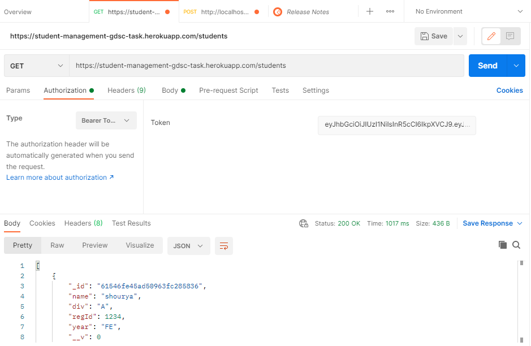Viewport: 531px width, 346px height.
Task: Open the response Headers (8) tab
Action: tap(83, 223)
